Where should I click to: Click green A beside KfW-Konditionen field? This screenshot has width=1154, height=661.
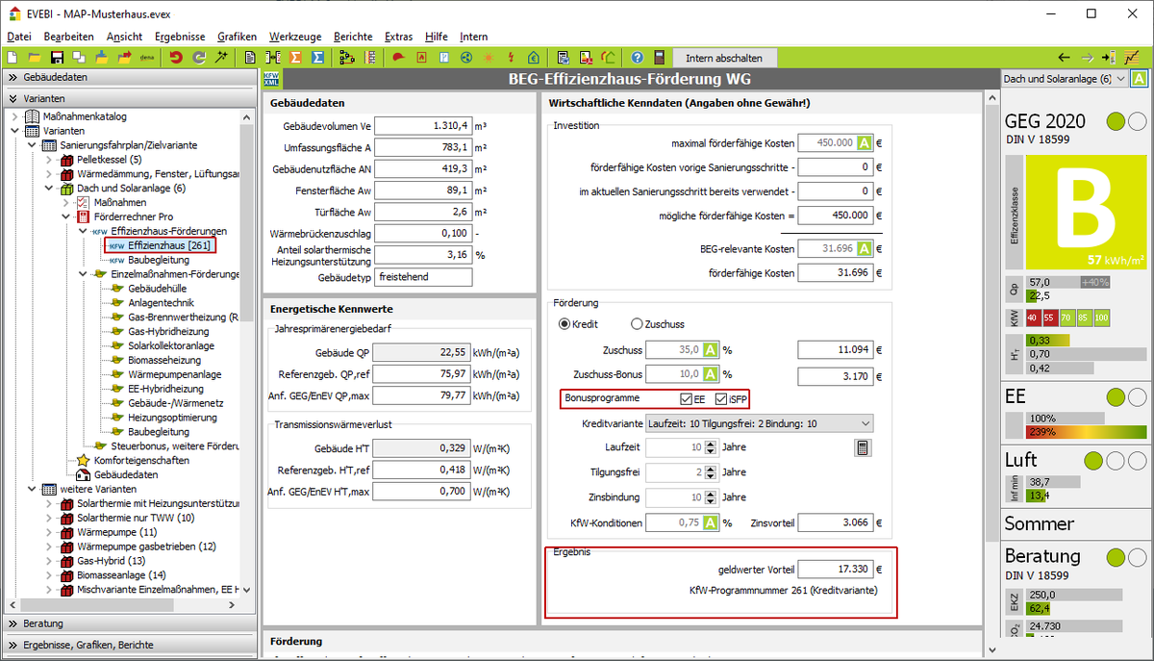[710, 522]
